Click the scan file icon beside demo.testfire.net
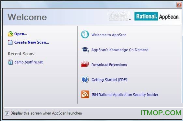This screenshot has width=183, height=121. [10, 62]
